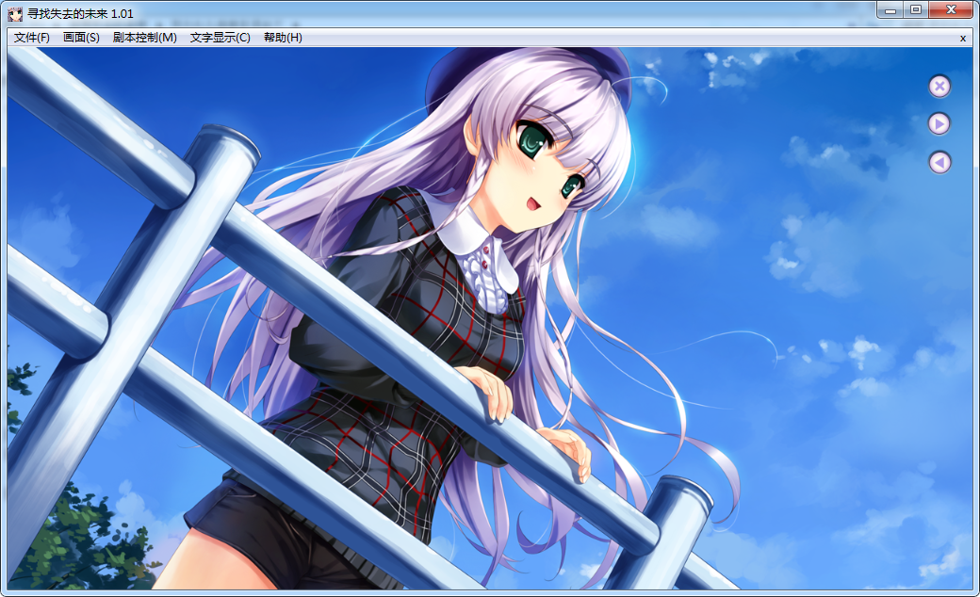Click the small x at menu bar right end
980x597 pixels.
pyautogui.click(x=963, y=38)
